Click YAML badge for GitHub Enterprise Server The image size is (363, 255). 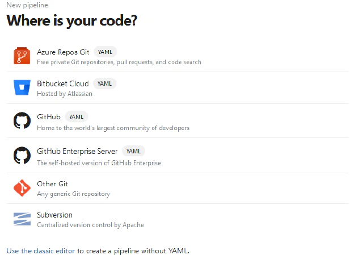coord(133,151)
